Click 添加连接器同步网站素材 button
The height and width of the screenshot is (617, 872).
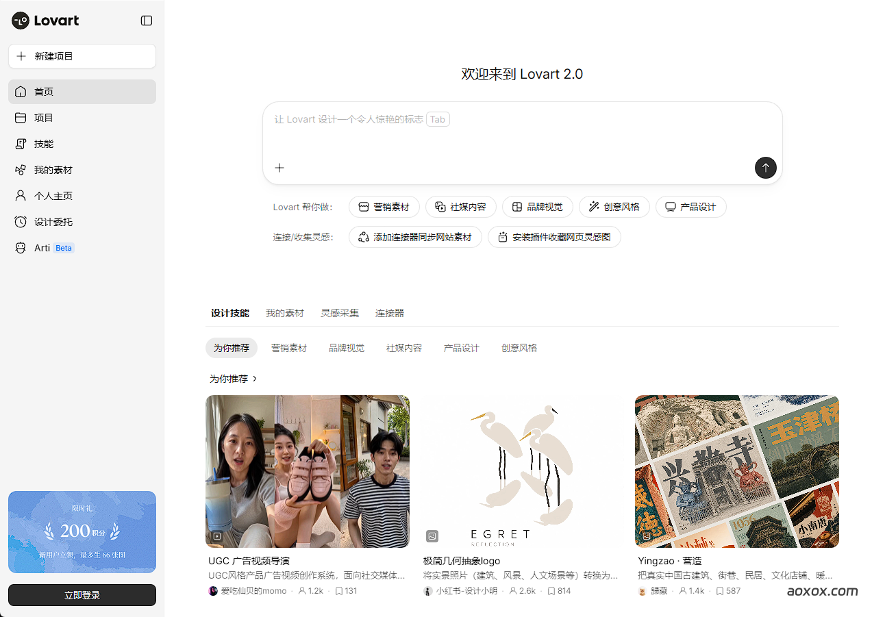416,237
